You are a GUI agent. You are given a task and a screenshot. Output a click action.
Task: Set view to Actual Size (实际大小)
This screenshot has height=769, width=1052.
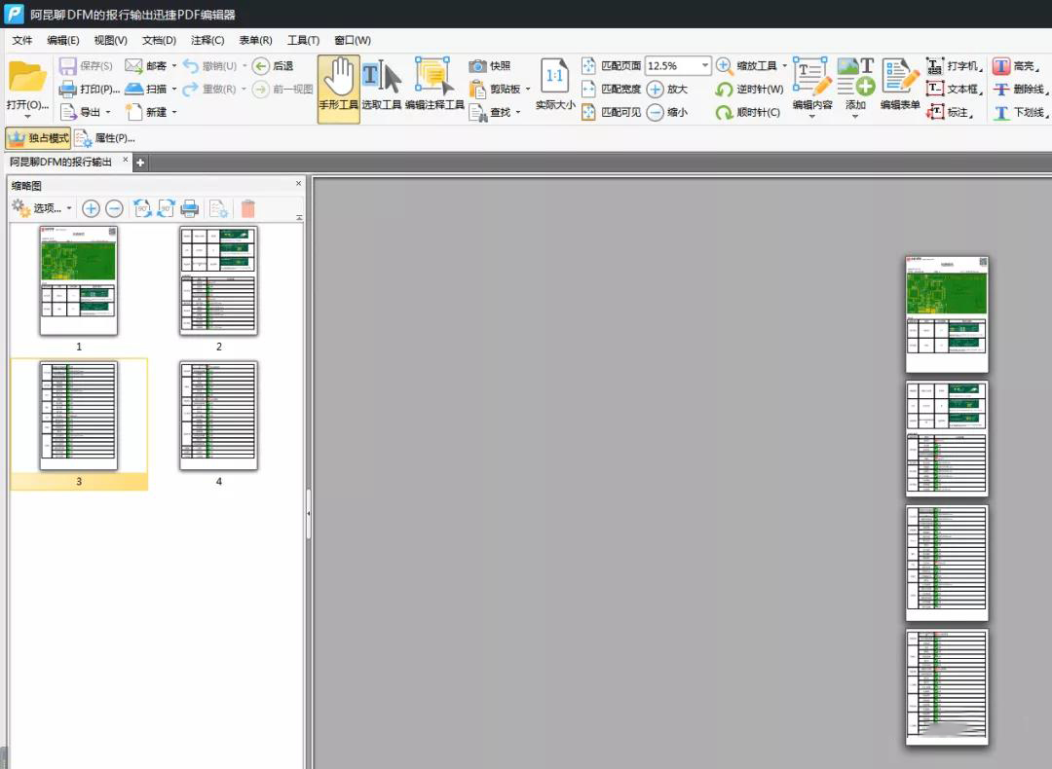[x=555, y=88]
